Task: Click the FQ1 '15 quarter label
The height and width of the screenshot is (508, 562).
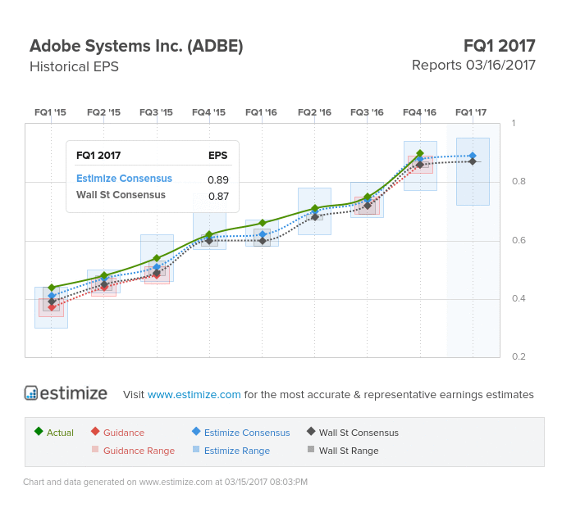Action: pyautogui.click(x=50, y=112)
